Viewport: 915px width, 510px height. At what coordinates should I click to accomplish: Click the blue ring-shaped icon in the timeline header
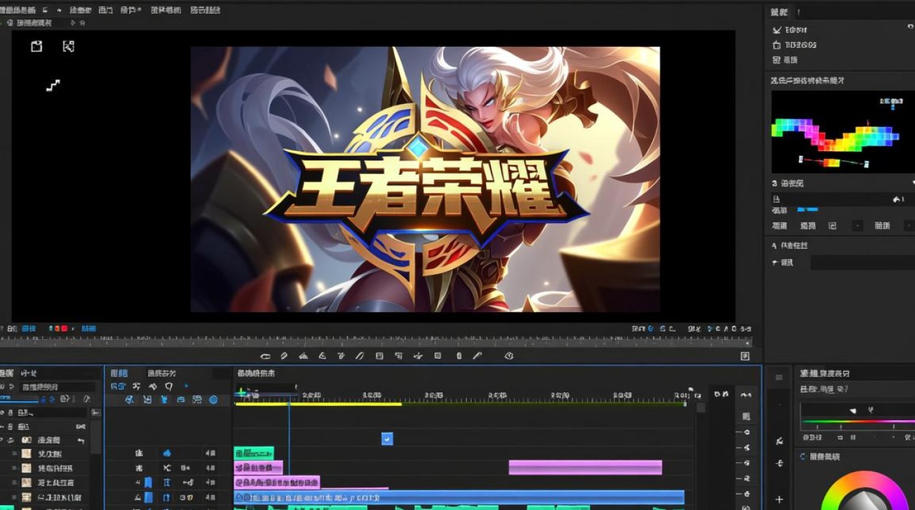pos(213,400)
